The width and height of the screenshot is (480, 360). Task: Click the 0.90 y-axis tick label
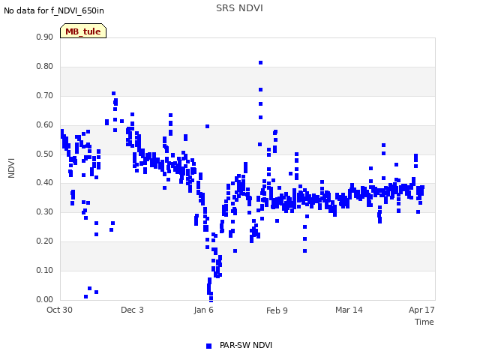(45, 37)
